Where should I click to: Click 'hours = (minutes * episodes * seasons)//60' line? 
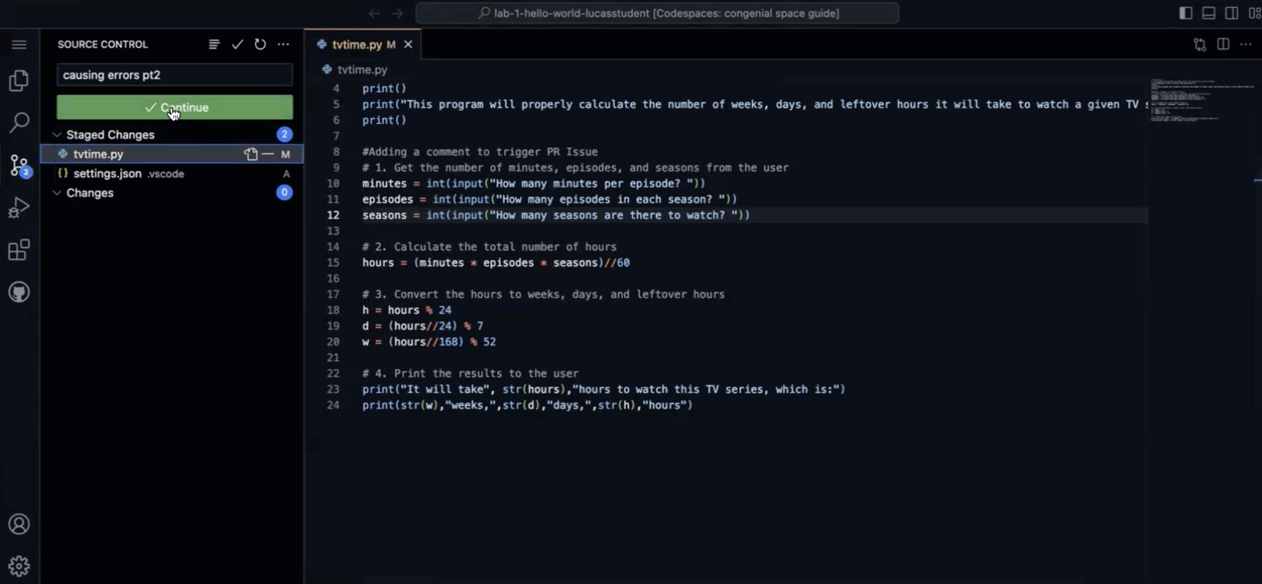[496, 262]
